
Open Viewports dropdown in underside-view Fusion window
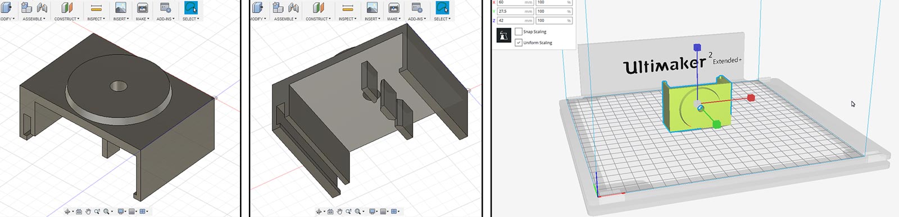tap(395, 211)
